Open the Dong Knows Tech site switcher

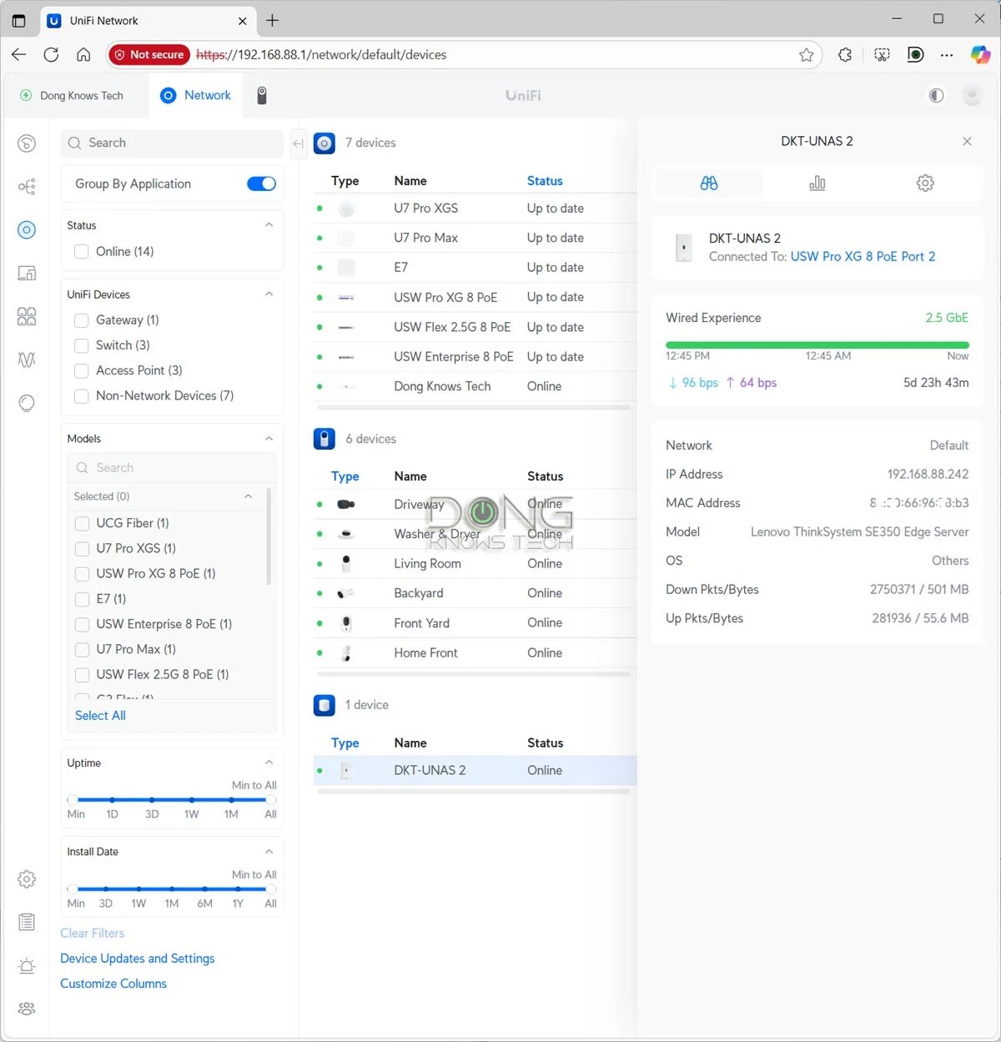73,95
